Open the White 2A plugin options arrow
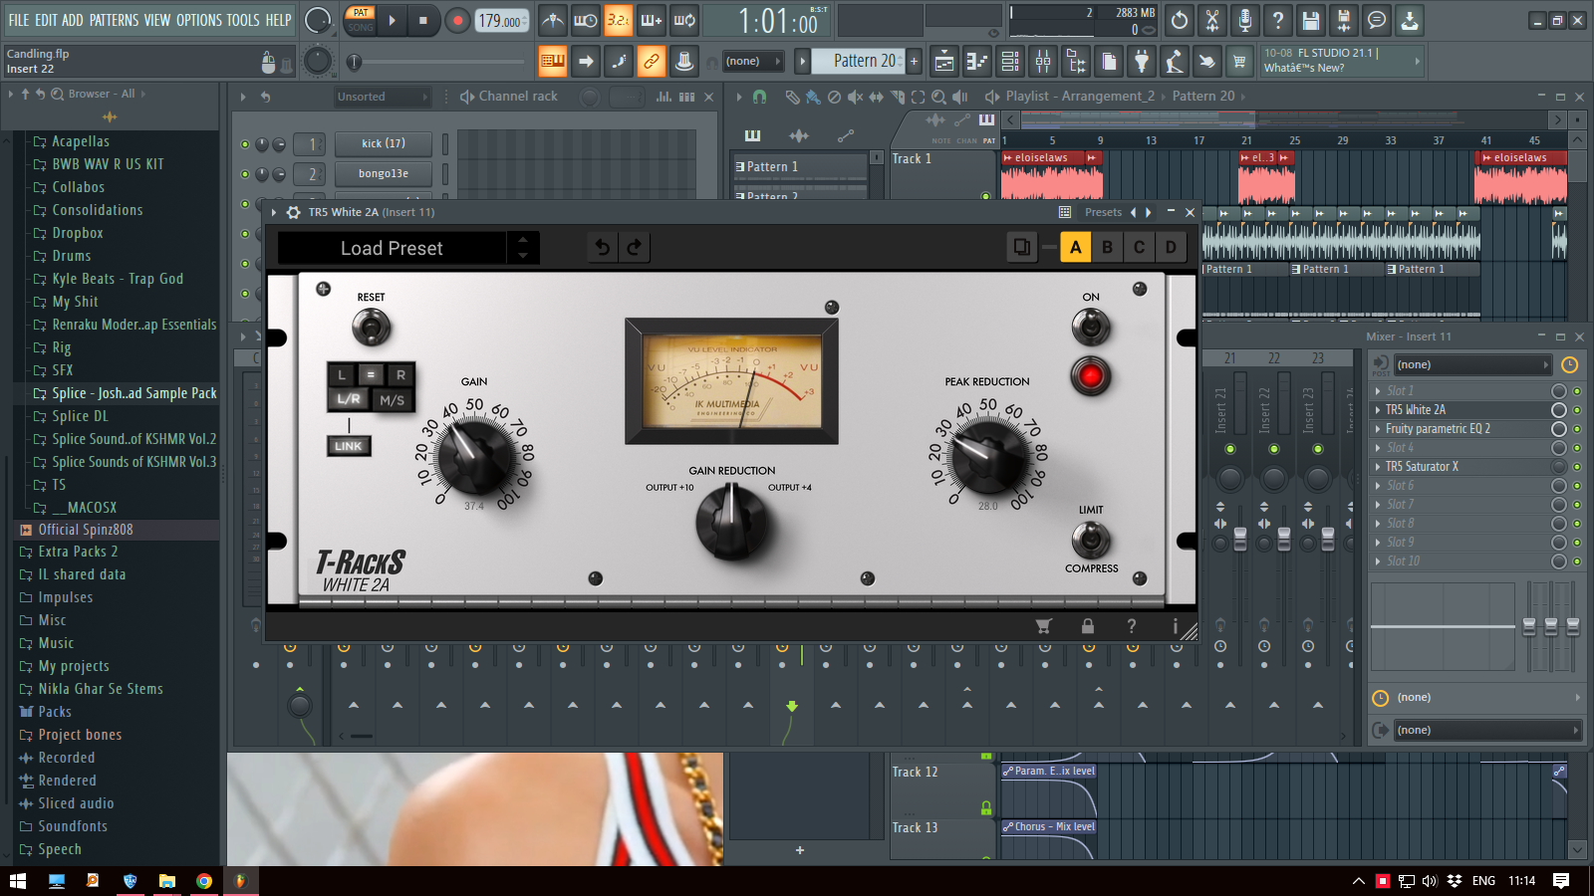1594x896 pixels. coord(274,212)
